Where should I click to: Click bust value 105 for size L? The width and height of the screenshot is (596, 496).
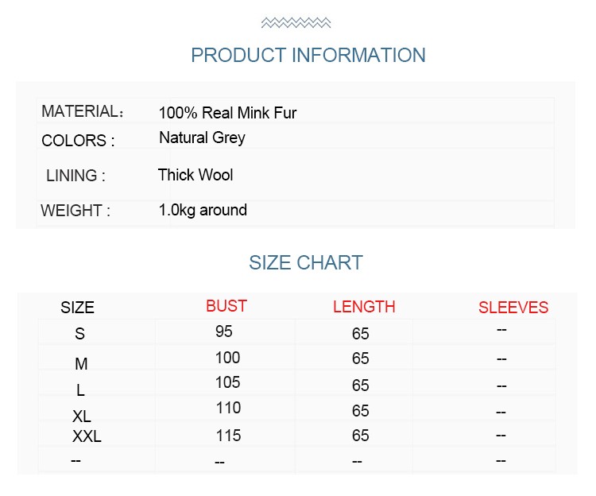point(228,382)
